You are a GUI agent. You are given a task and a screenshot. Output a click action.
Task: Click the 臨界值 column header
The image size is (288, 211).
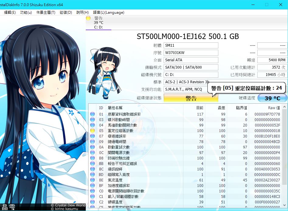tap(238, 108)
